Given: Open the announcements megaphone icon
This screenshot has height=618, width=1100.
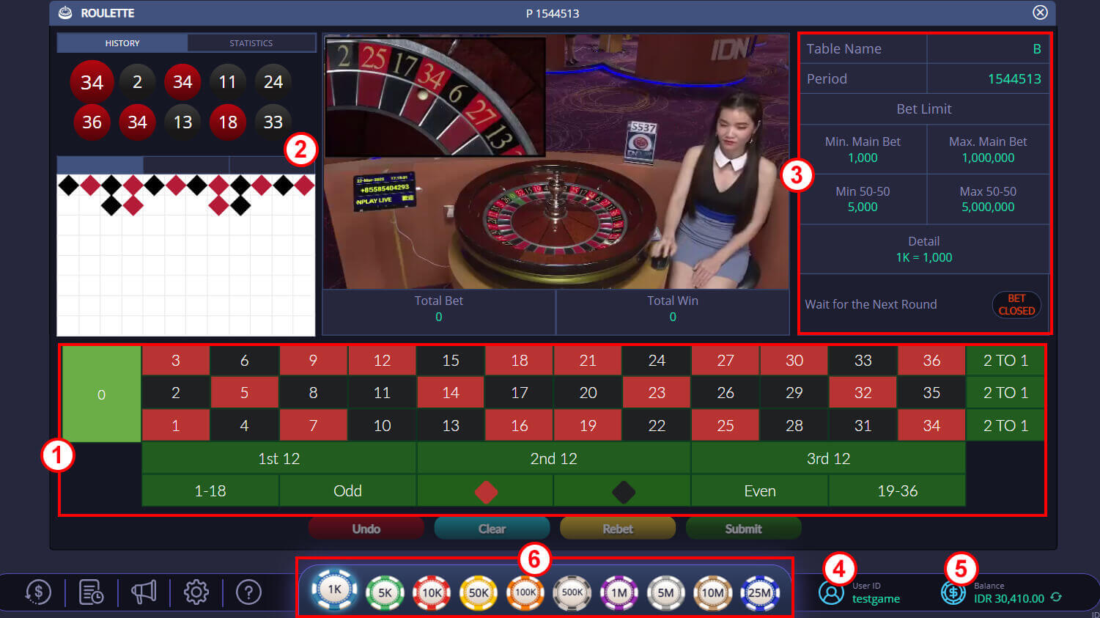Looking at the screenshot, I should 144,592.
